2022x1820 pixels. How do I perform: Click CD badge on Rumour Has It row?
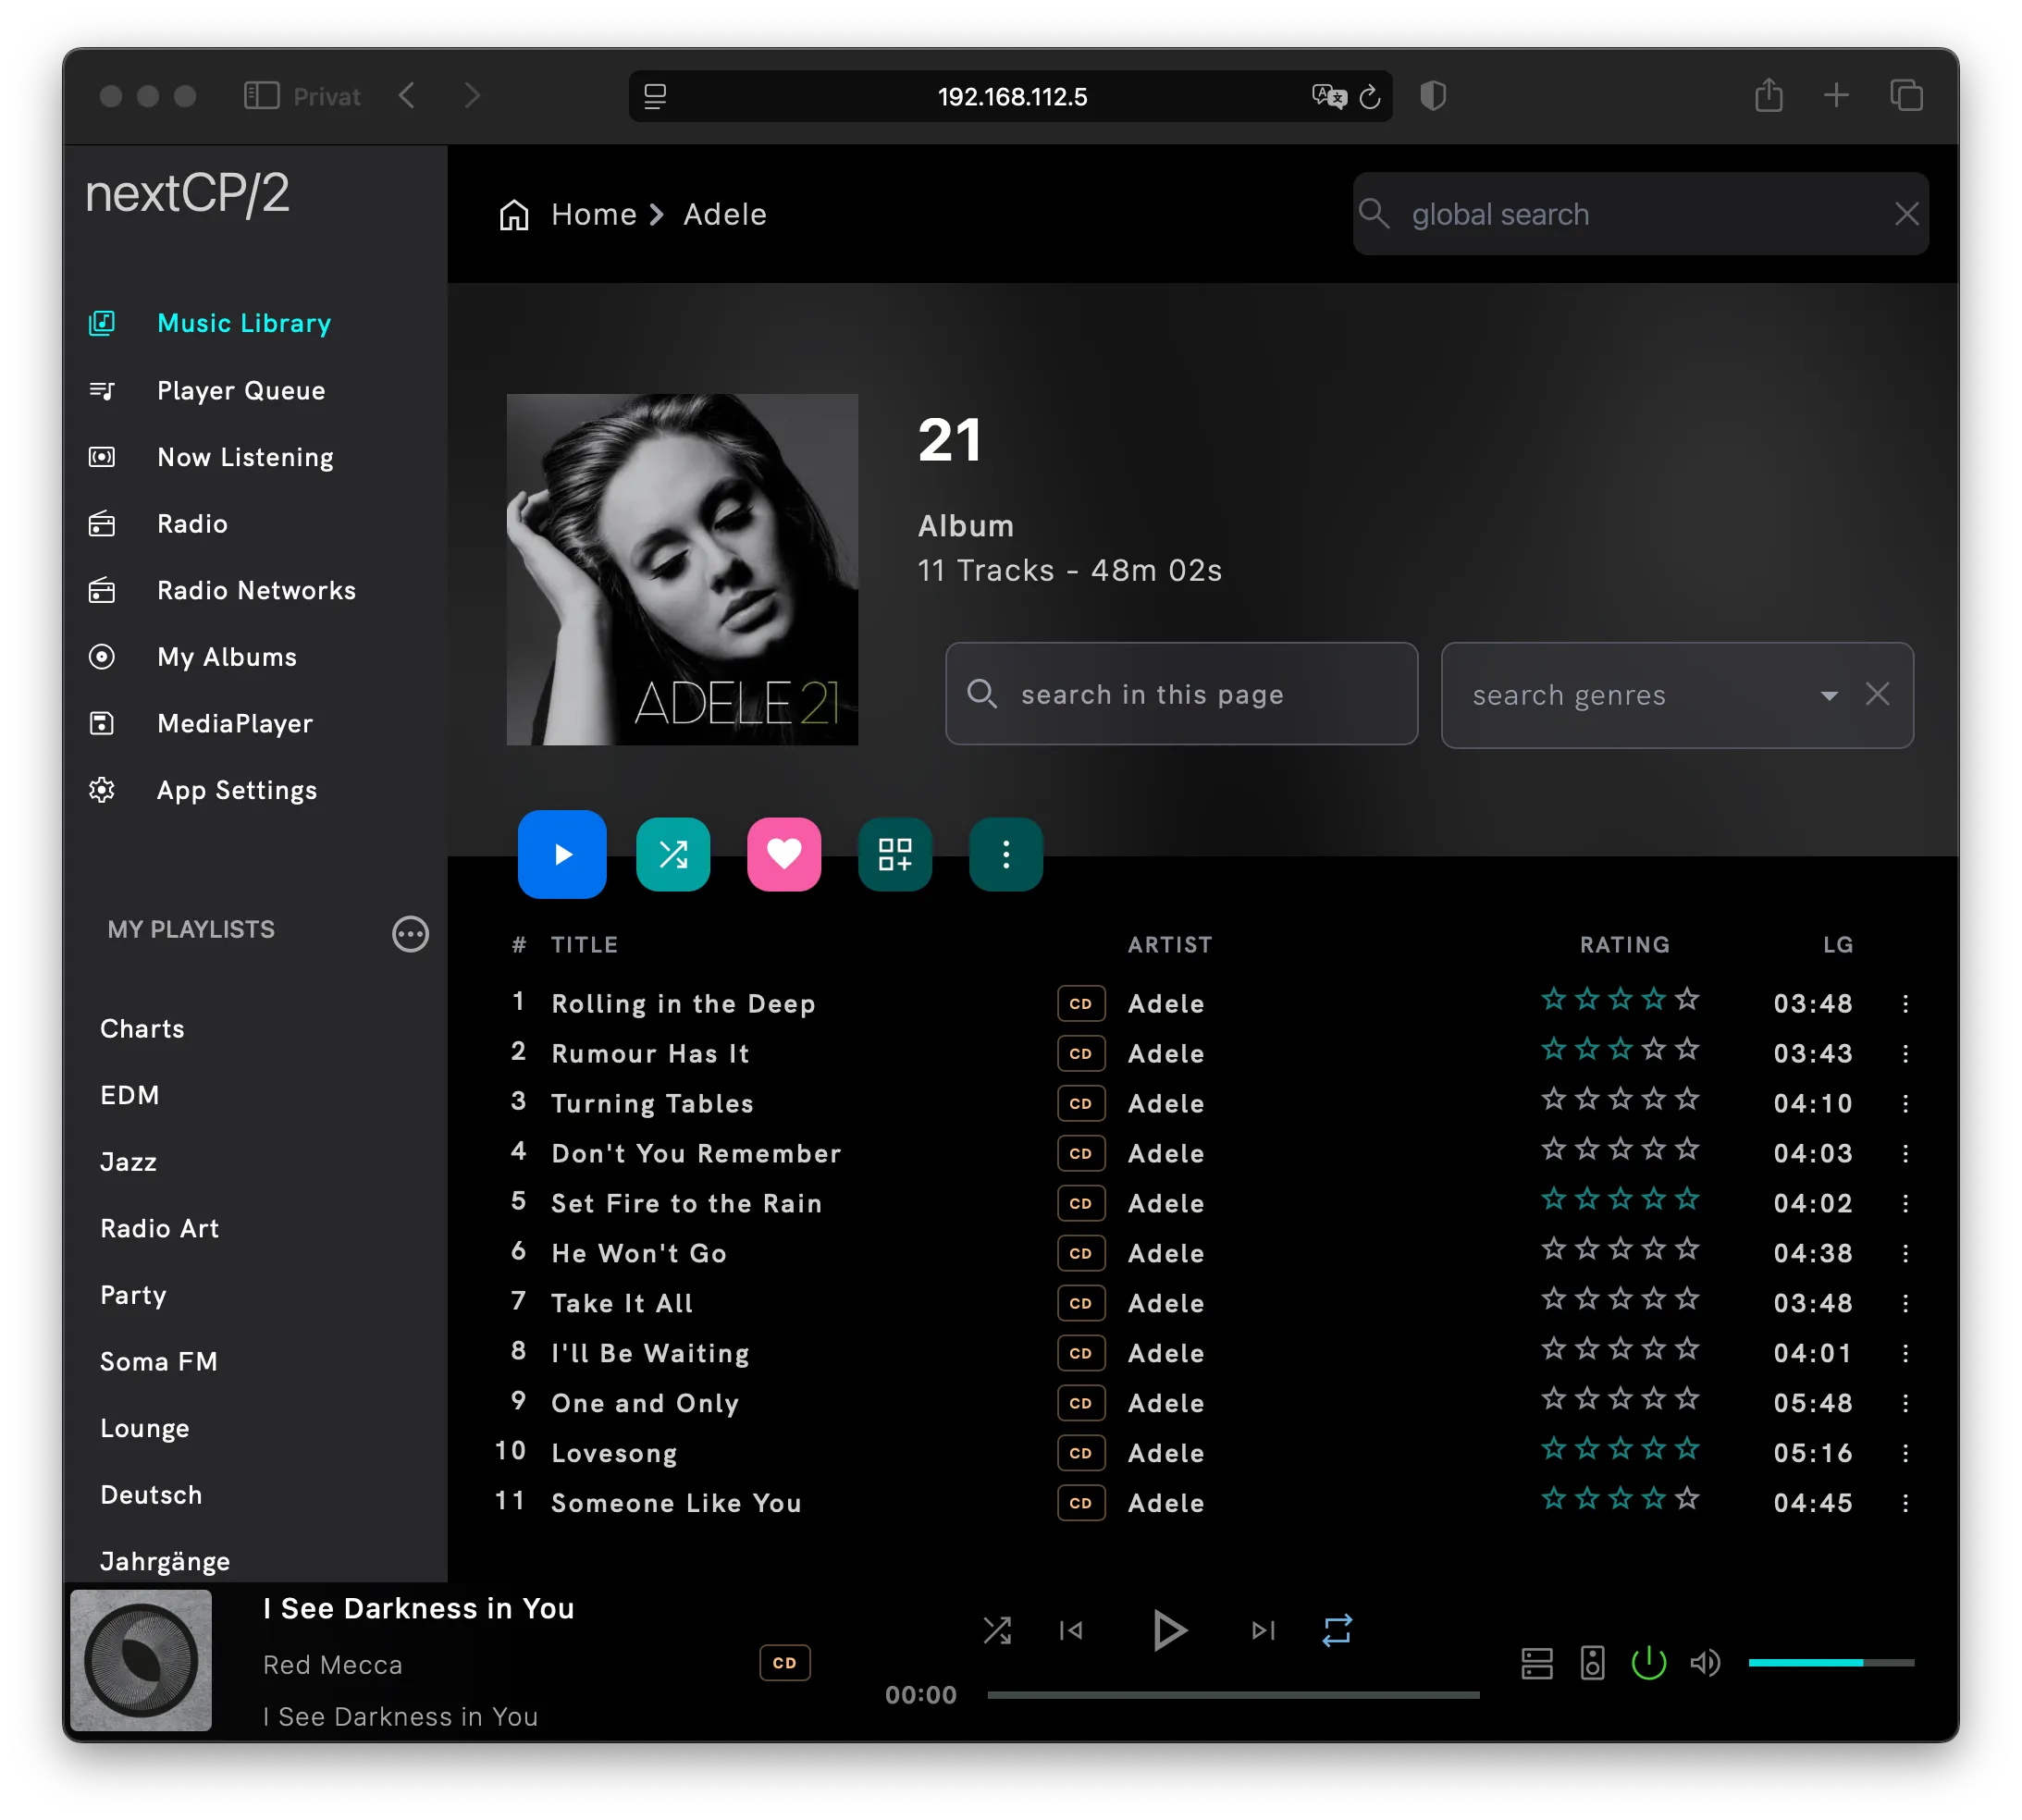click(x=1081, y=1053)
